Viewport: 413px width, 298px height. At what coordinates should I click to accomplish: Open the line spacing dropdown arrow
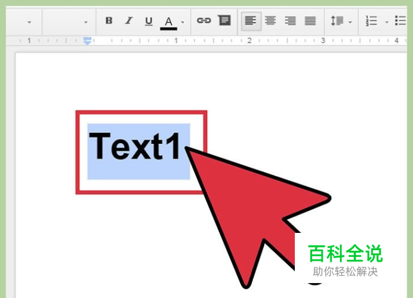point(350,23)
